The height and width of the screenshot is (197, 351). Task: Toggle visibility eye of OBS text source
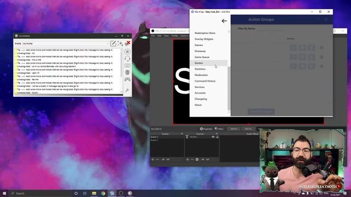(x=213, y=137)
